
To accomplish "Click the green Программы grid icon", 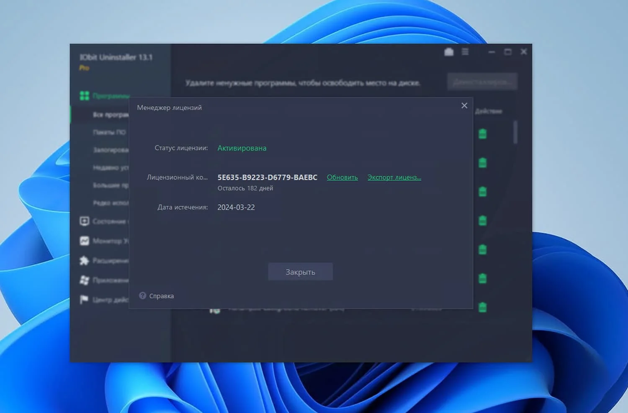I will [x=85, y=96].
